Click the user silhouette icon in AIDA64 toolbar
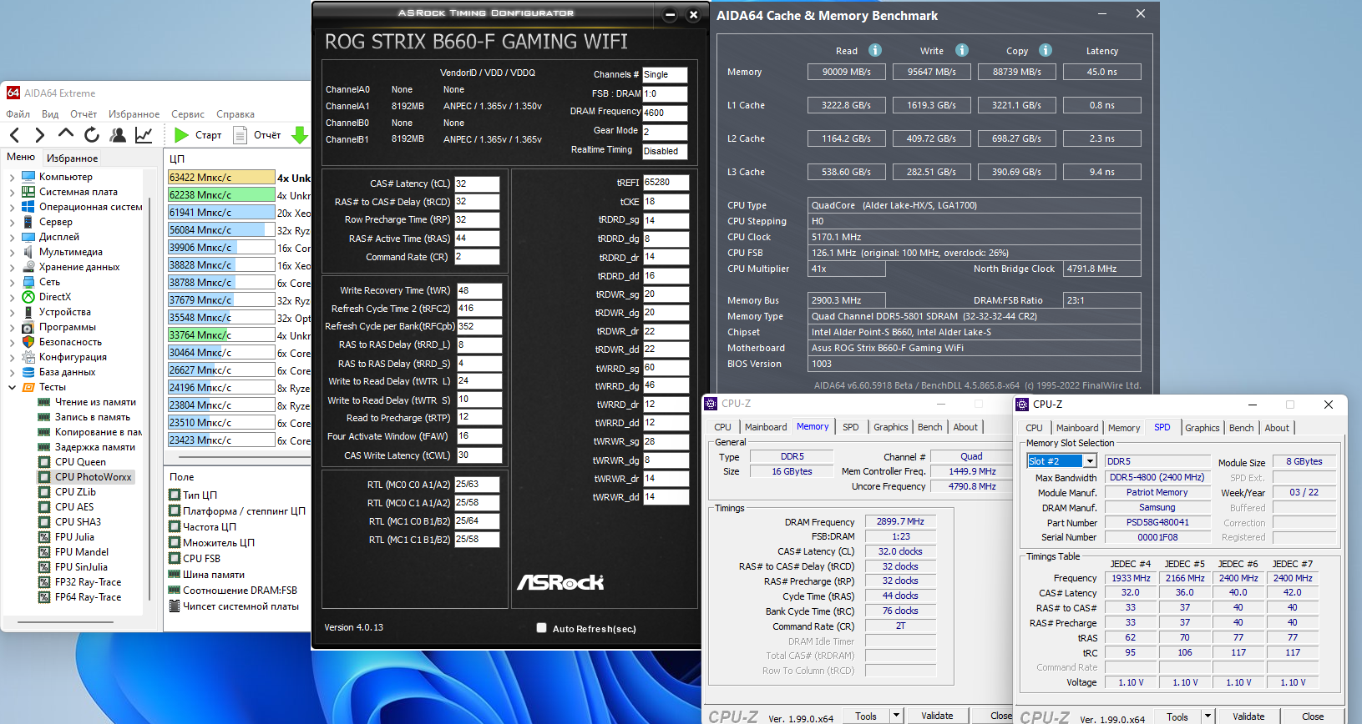 [x=118, y=134]
